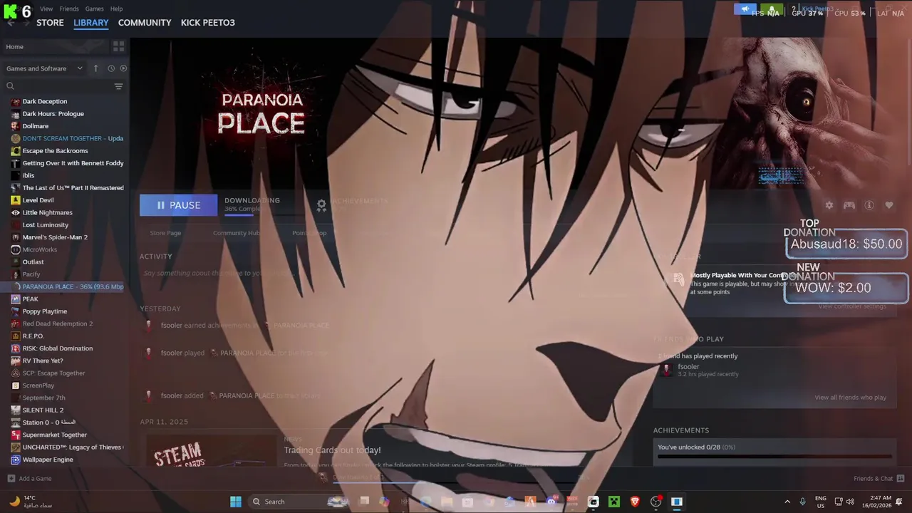912x513 pixels.
Task: Click the back navigation arrow
Action: pyautogui.click(x=11, y=23)
